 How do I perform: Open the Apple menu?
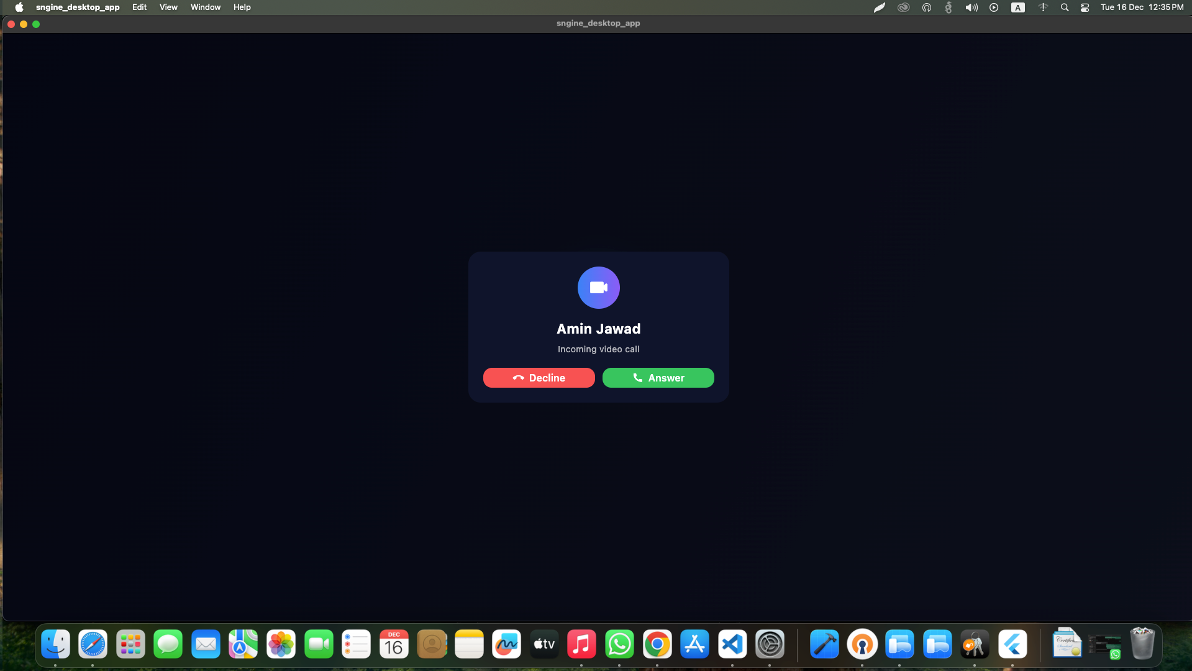18,7
